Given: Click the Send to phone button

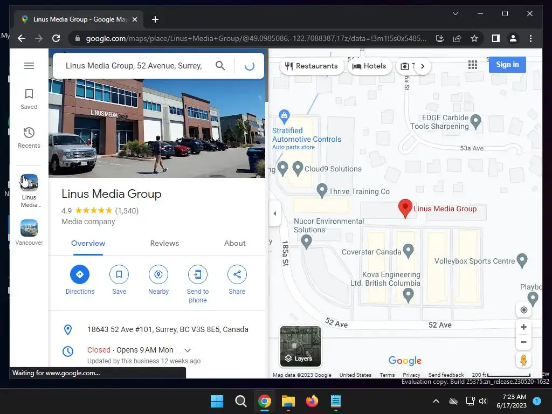Looking at the screenshot, I should pyautogui.click(x=197, y=284).
